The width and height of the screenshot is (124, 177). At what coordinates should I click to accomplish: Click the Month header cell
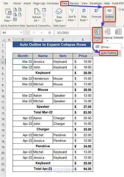click(x=23, y=56)
